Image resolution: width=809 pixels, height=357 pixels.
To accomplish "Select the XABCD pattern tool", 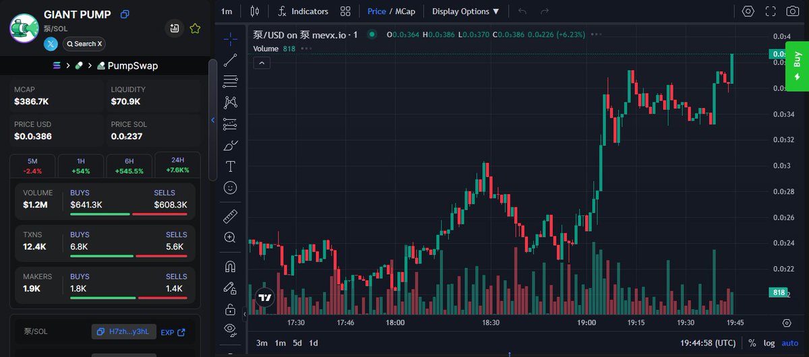I will [x=231, y=102].
